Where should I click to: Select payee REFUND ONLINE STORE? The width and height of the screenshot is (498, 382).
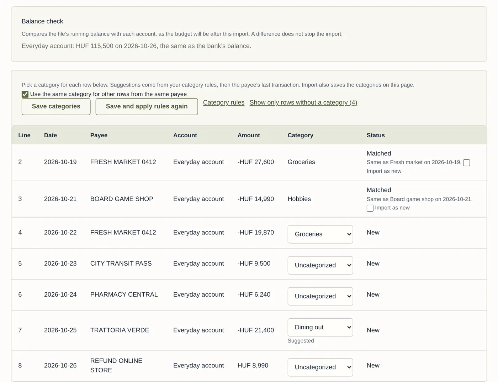[116, 365]
